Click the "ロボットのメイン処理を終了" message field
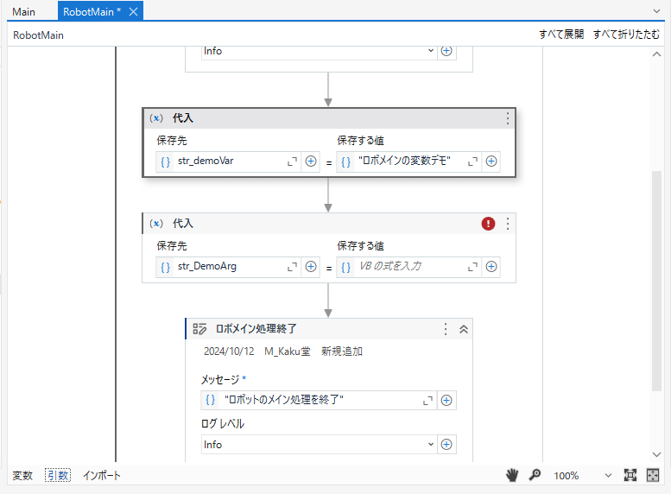The width and height of the screenshot is (671, 494). [320, 400]
